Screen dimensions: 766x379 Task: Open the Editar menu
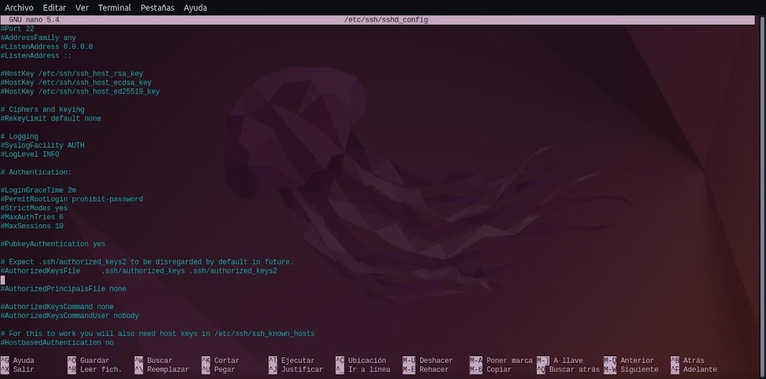click(x=54, y=8)
